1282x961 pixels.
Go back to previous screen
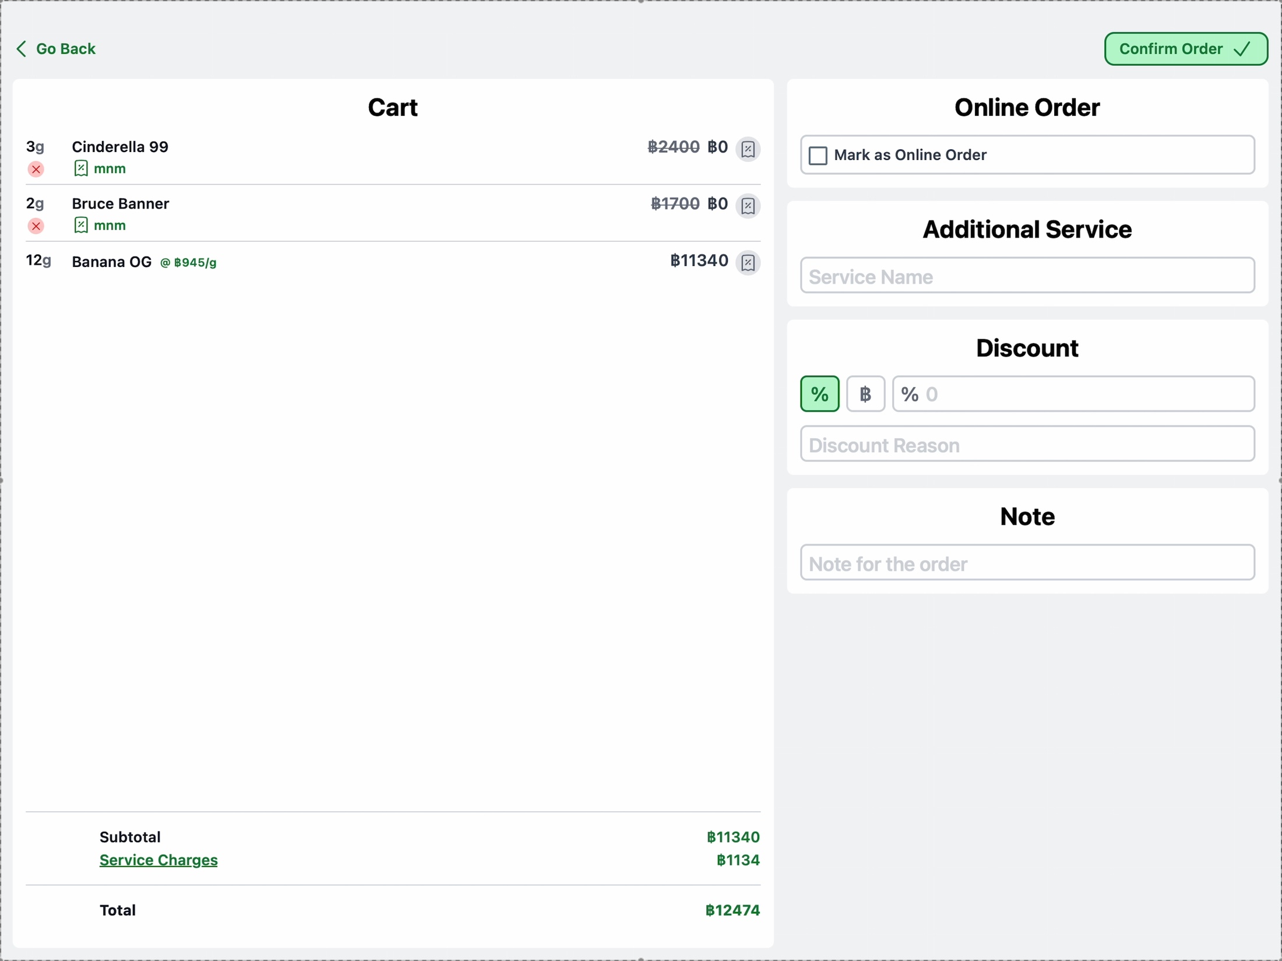pos(56,48)
